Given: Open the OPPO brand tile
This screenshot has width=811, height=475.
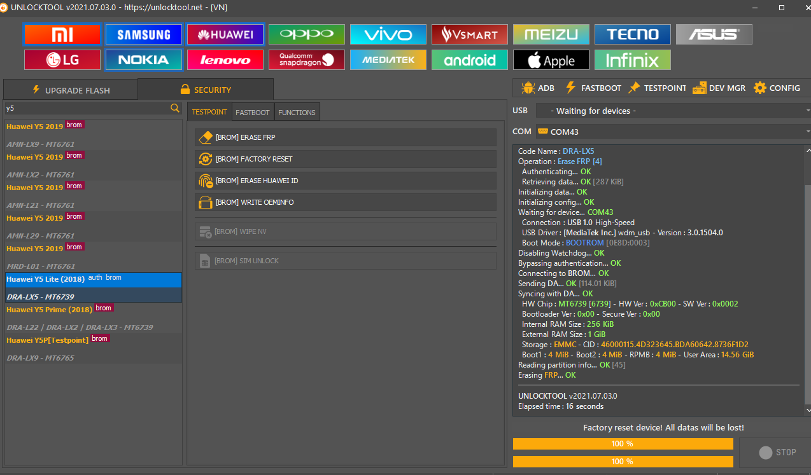Looking at the screenshot, I should coord(307,34).
